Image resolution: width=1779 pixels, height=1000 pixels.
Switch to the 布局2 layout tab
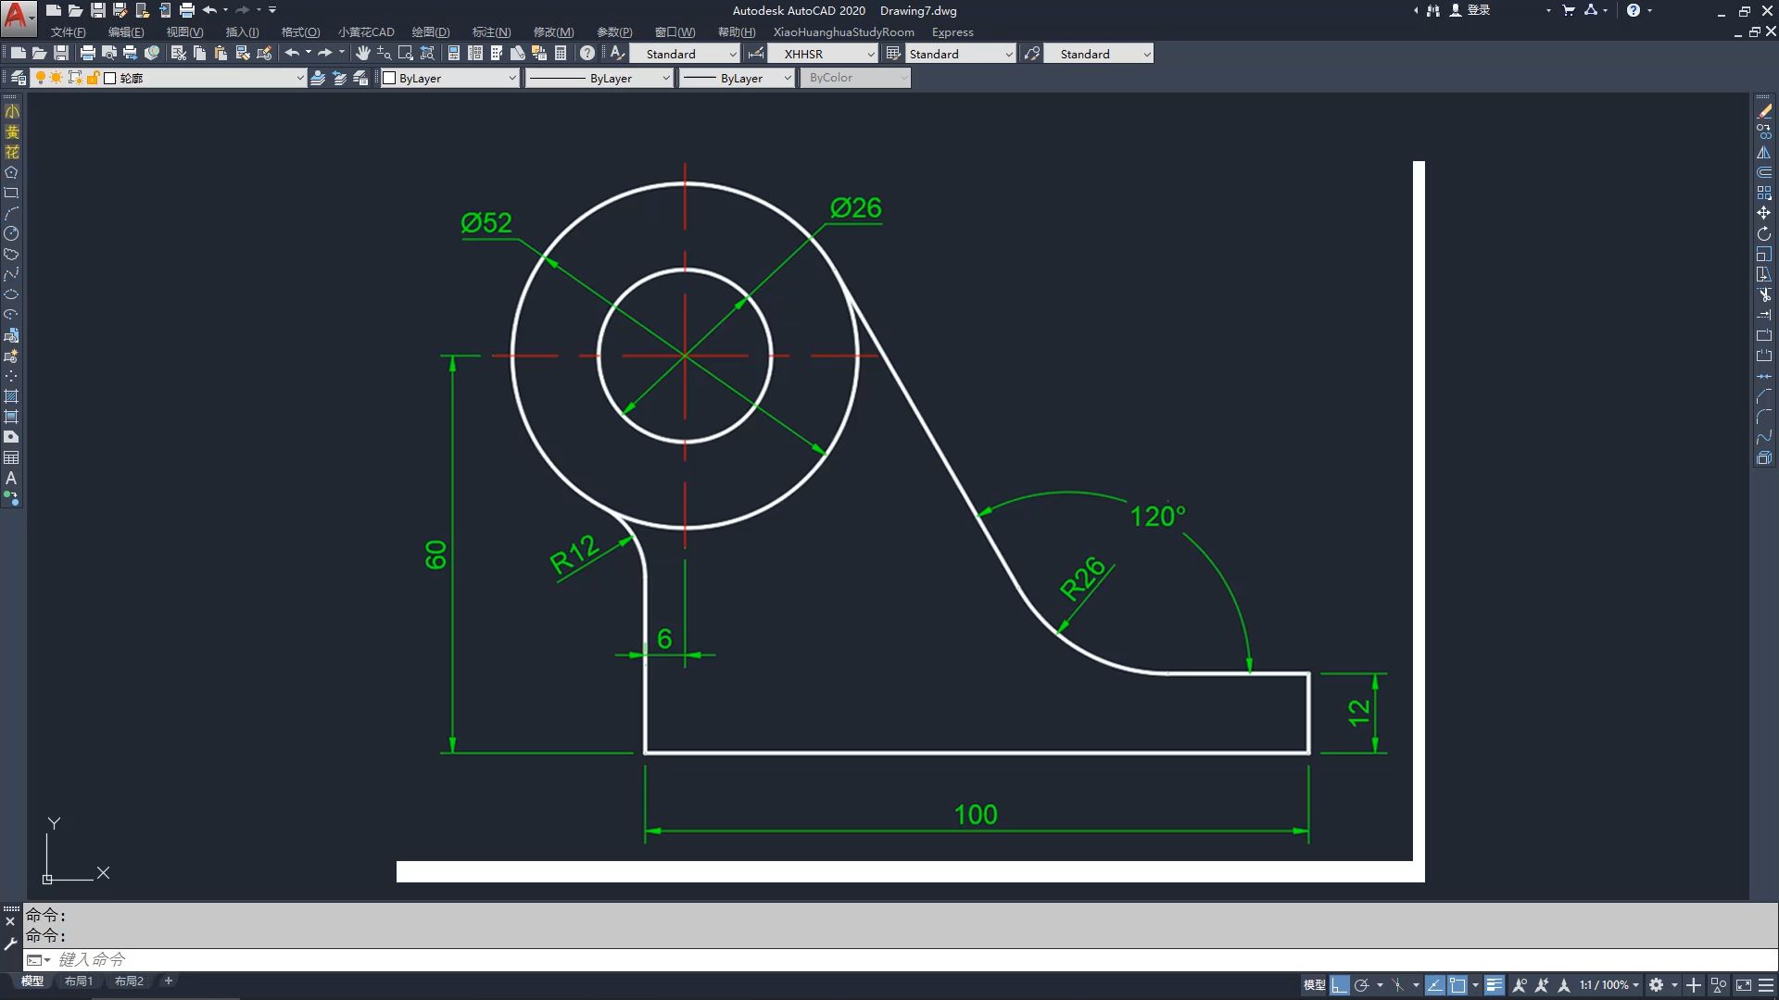[x=129, y=981]
